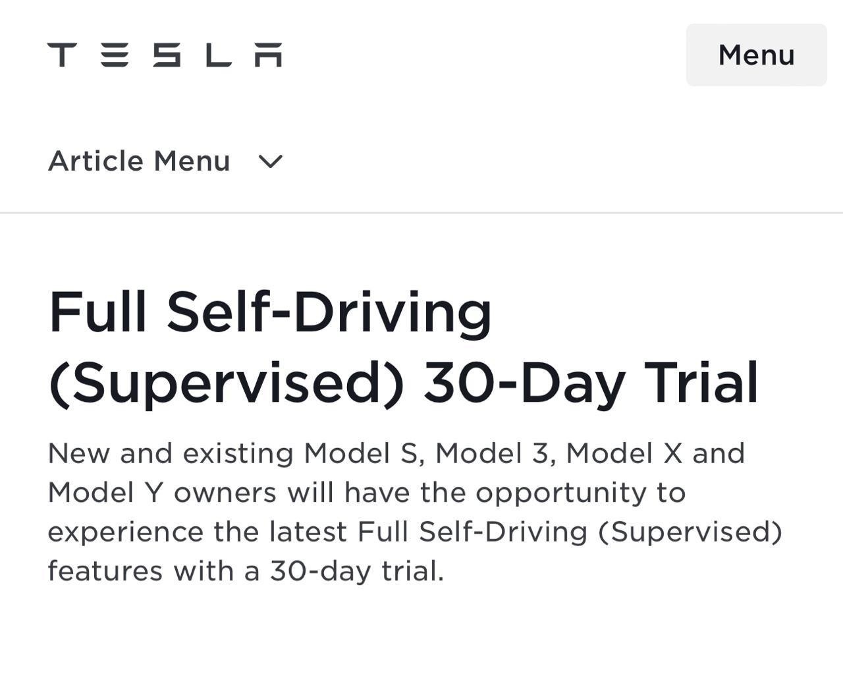Click 'Model X' in the paragraph
The height and width of the screenshot is (697, 843).
[x=623, y=454]
